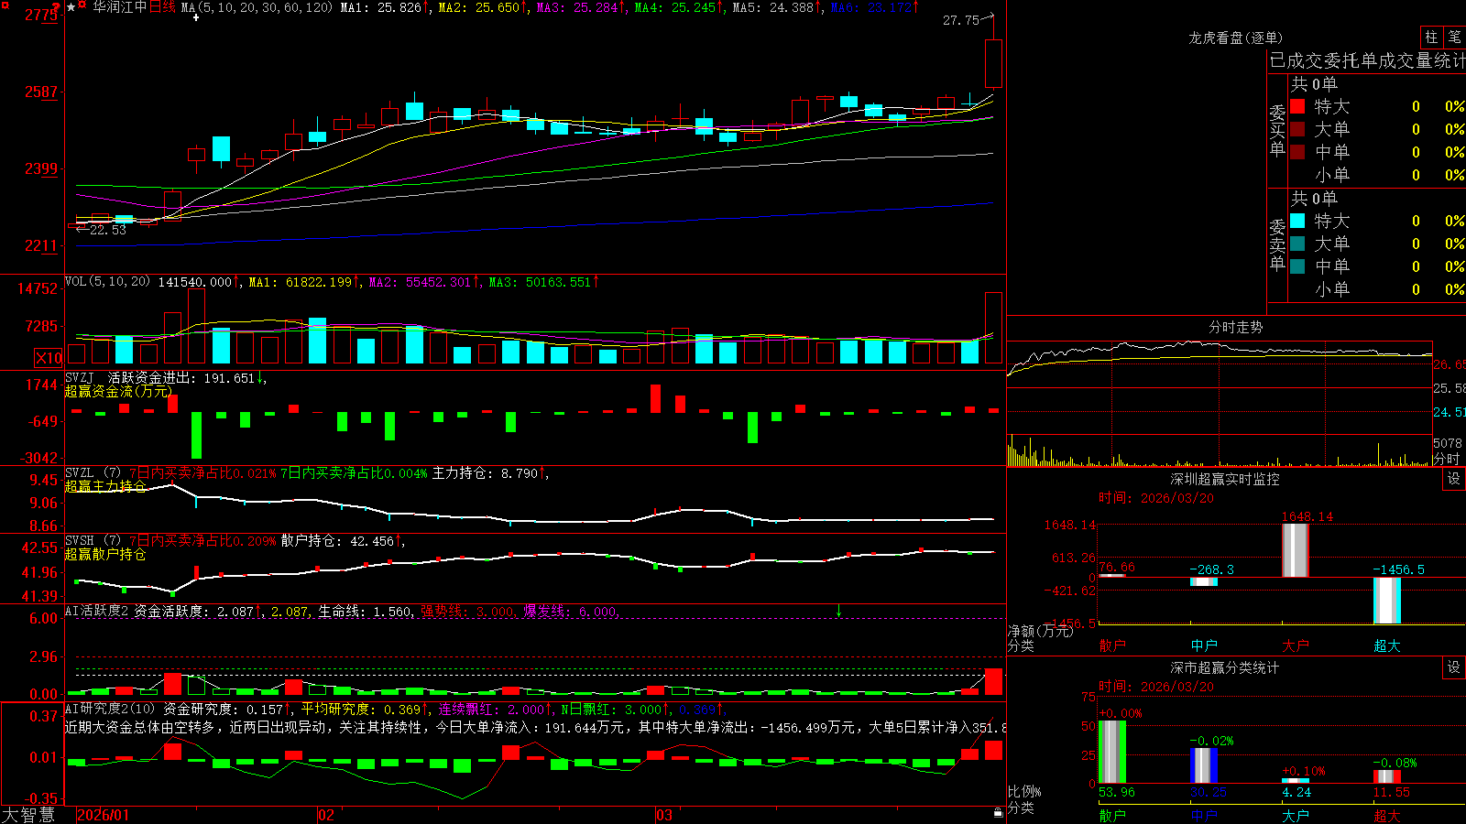
Task: Click the 散户持仓: 42.456 value
Action: pyautogui.click(x=343, y=541)
